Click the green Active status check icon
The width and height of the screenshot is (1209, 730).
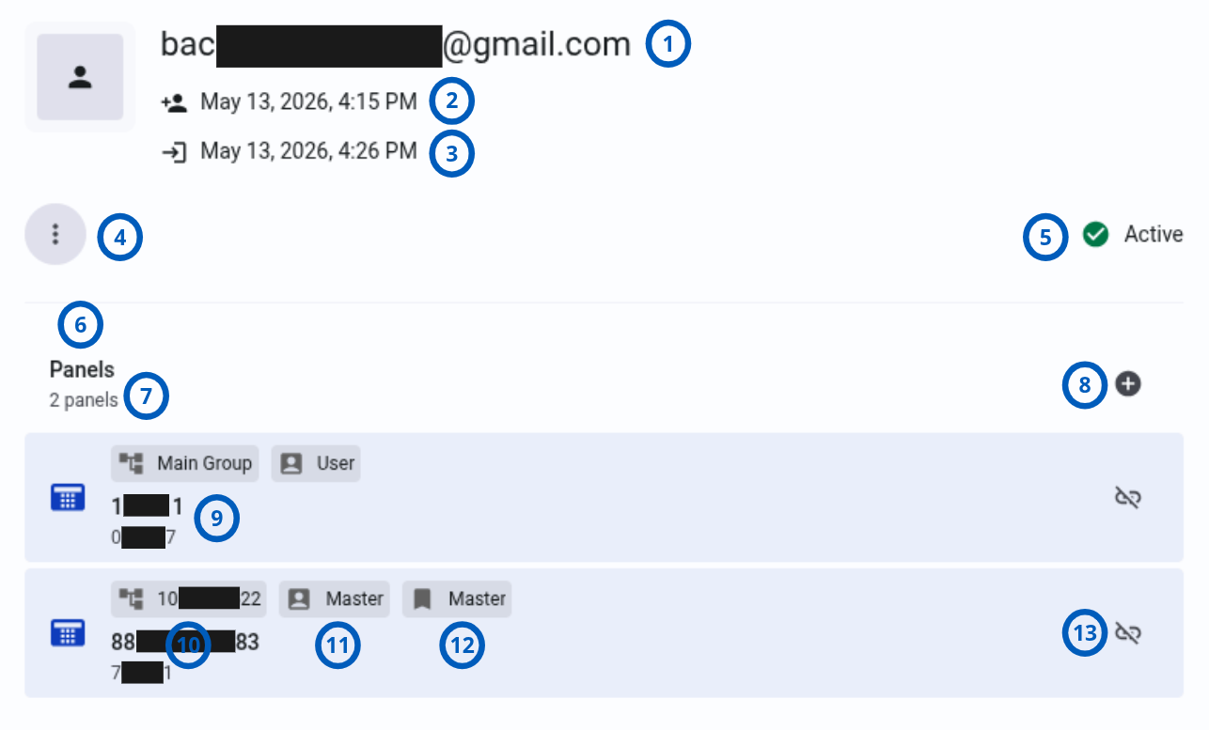1095,234
